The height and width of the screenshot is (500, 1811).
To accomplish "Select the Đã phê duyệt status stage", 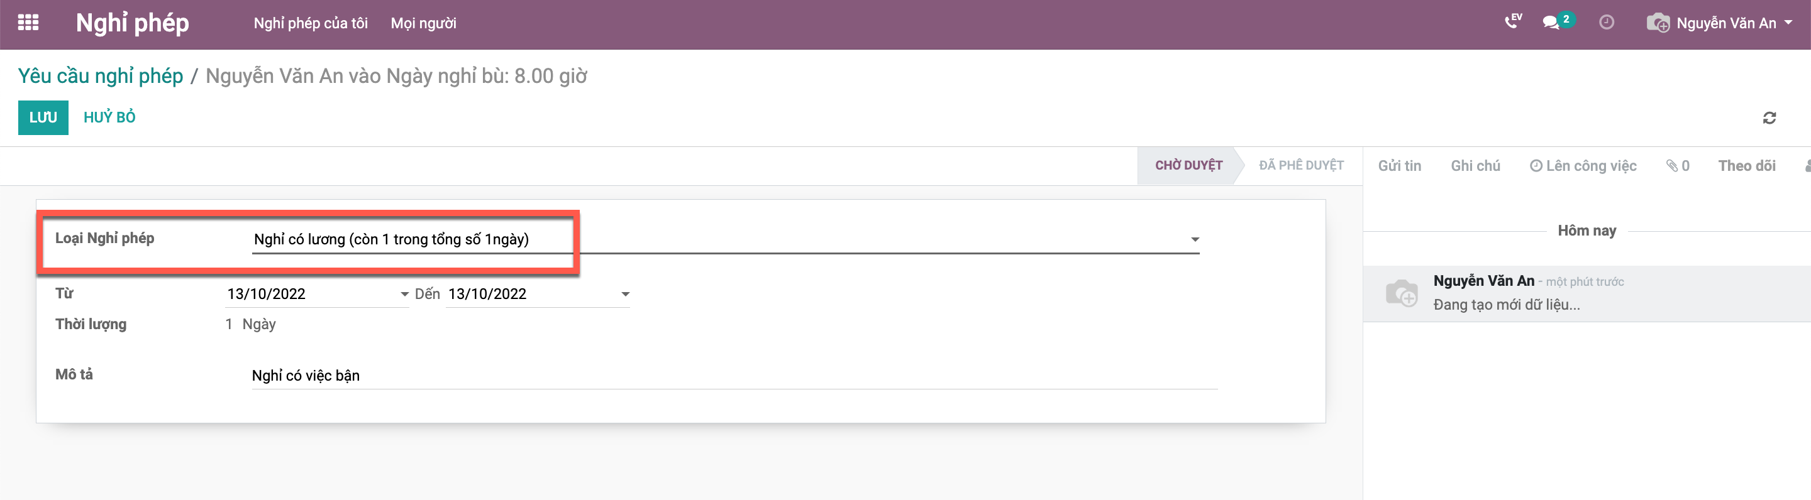I will click(1300, 165).
